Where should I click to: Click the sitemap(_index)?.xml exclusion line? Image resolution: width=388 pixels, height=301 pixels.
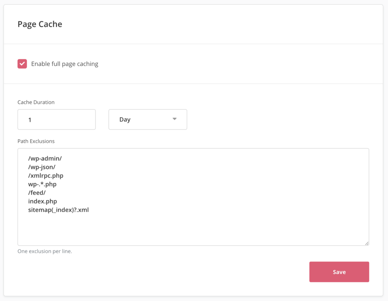(58, 210)
